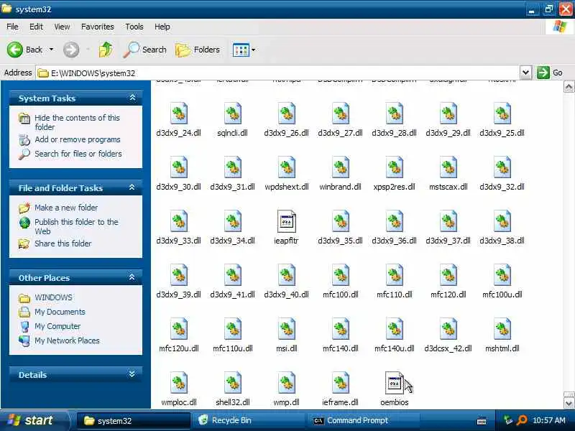Viewport: 575px width, 431px height.
Task: Select the wmploc.dll file icon
Action: (x=179, y=383)
